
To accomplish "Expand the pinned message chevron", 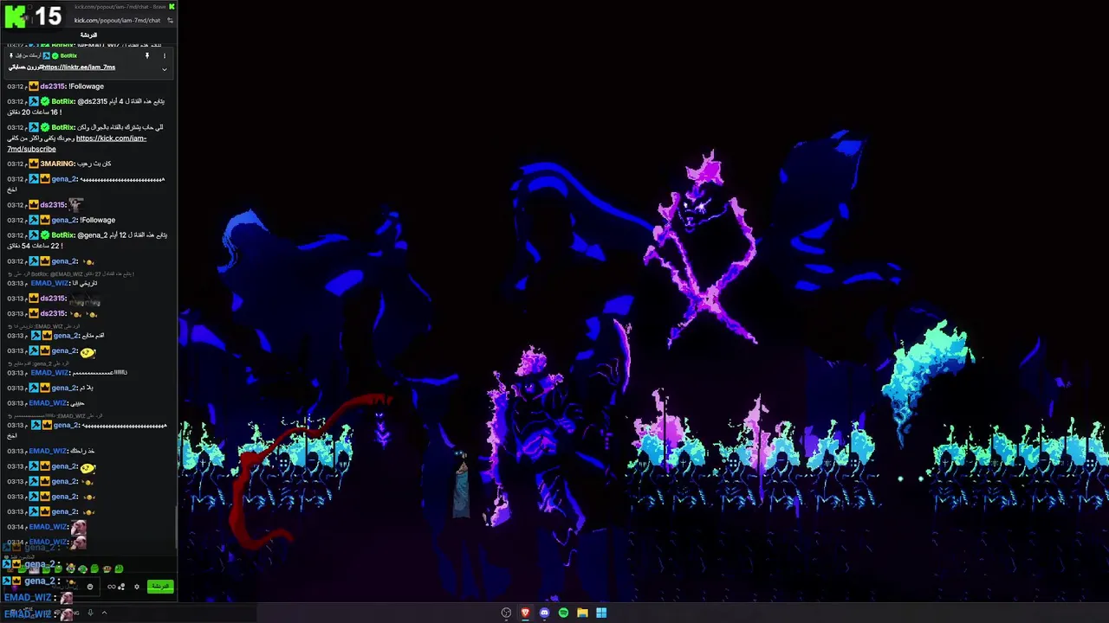I will click(164, 67).
